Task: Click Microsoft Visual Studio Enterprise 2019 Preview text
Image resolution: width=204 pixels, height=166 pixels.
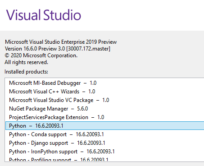Action: click(61, 42)
